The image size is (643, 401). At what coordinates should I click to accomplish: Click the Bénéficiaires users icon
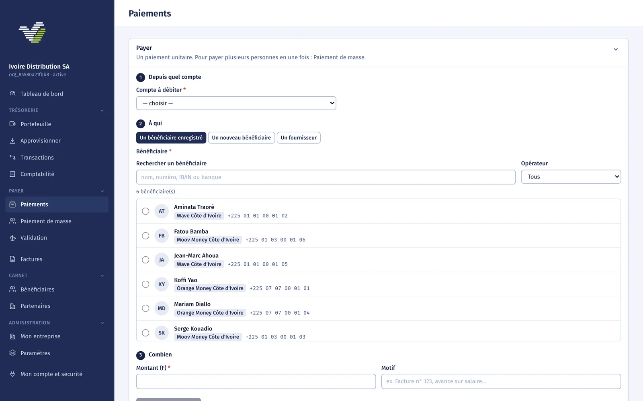point(12,290)
